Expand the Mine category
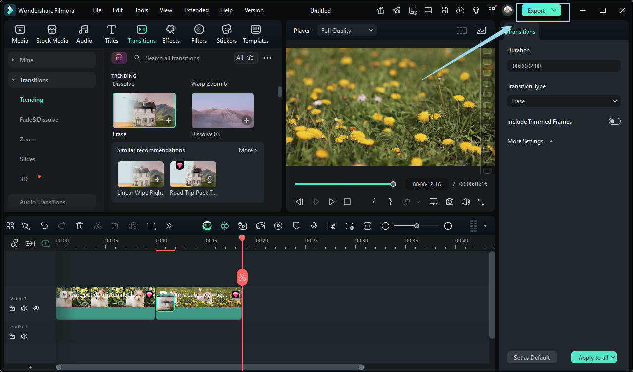Screen dimensions: 633x372 pos(52,60)
